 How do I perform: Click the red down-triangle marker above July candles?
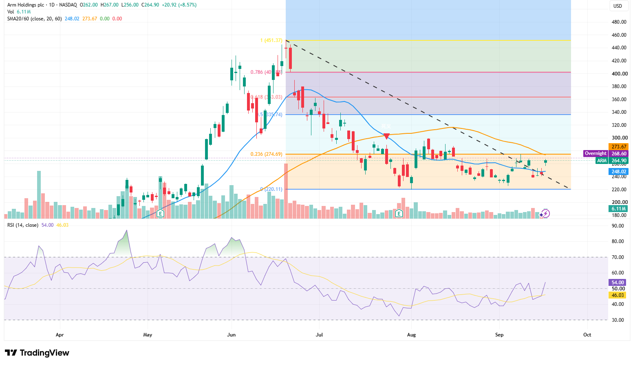pos(386,136)
